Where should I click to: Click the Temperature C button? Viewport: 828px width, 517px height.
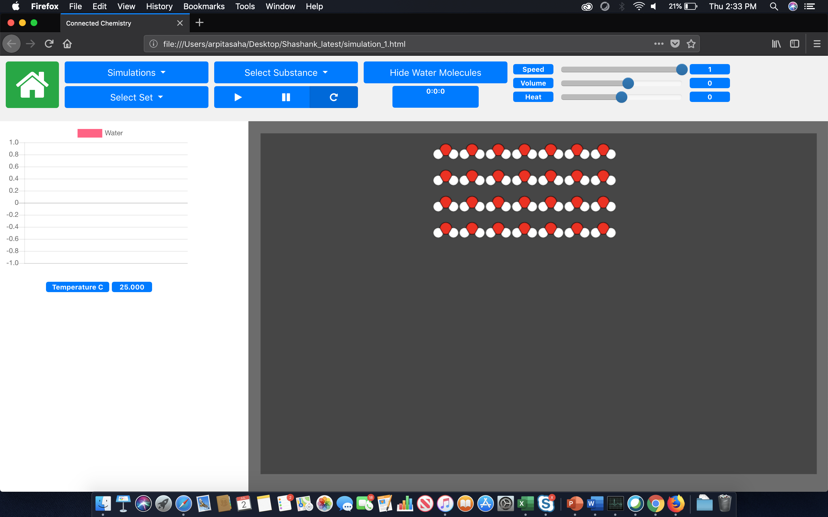point(77,287)
